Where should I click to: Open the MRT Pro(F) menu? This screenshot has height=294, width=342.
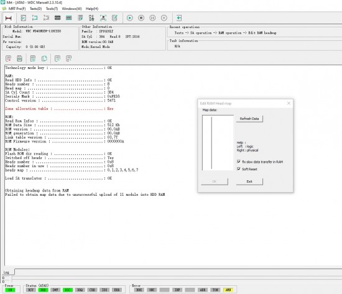17,9
